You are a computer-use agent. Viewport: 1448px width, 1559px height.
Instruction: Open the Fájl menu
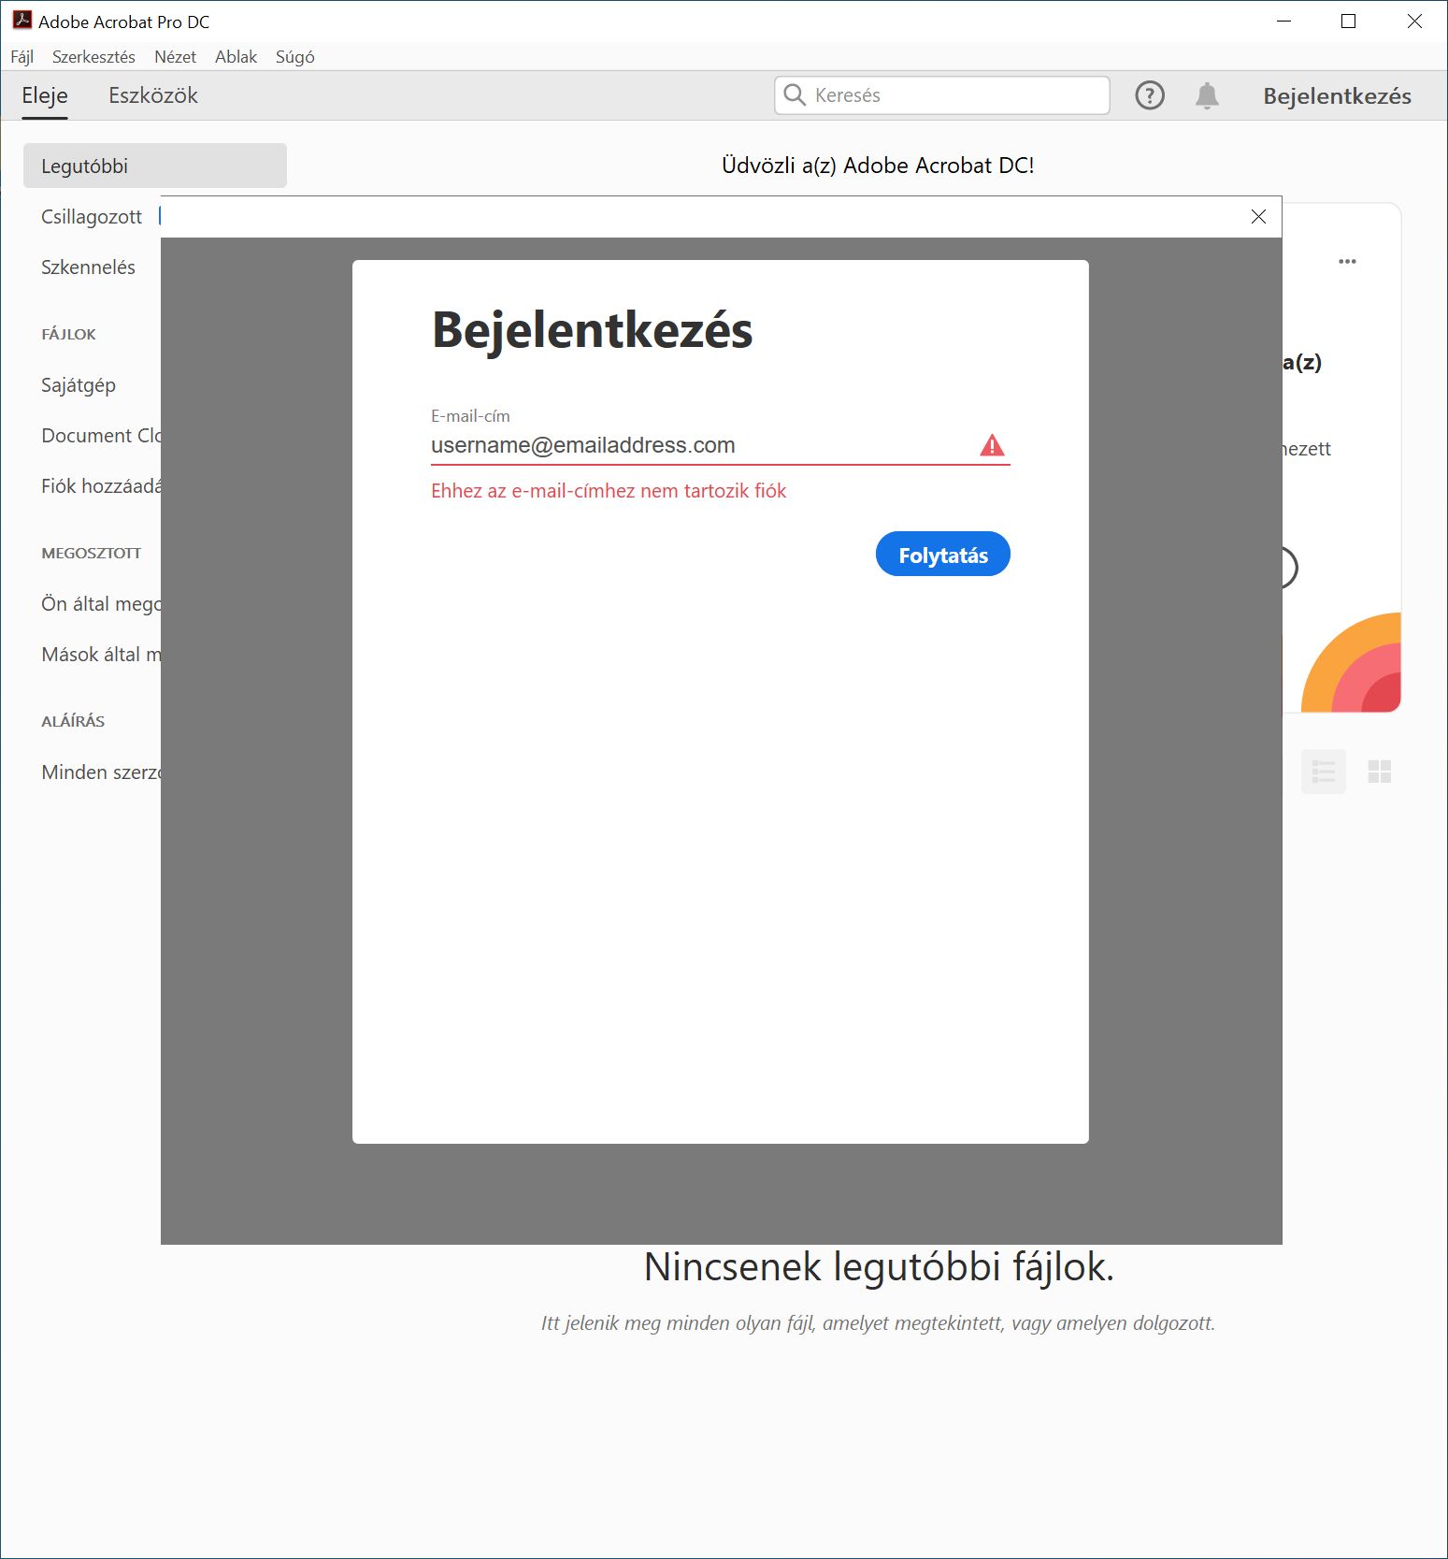pyautogui.click(x=22, y=57)
